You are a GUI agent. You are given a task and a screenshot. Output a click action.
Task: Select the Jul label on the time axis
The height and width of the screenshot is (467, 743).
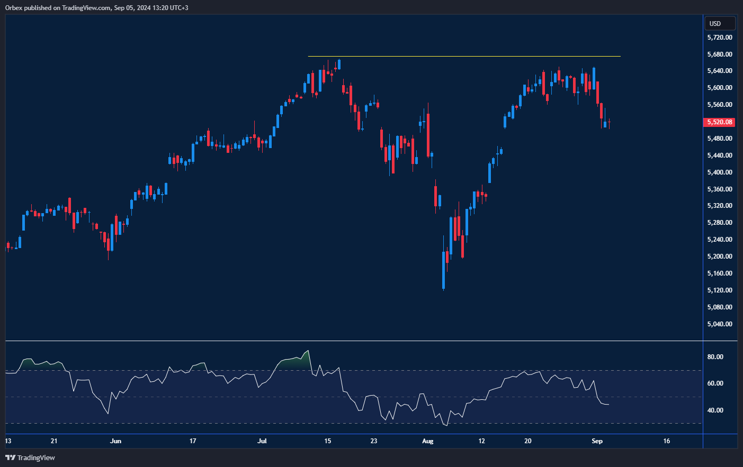[x=262, y=441]
